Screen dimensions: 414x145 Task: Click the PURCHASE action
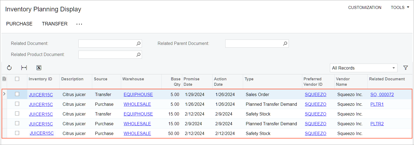(x=19, y=24)
